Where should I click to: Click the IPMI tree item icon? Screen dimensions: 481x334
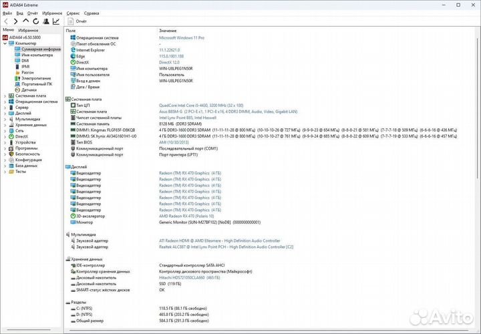[17, 67]
